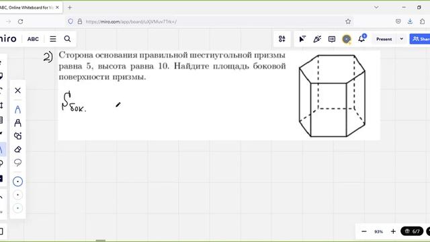
Task: Open the apps and templates icon
Action: coord(282,39)
